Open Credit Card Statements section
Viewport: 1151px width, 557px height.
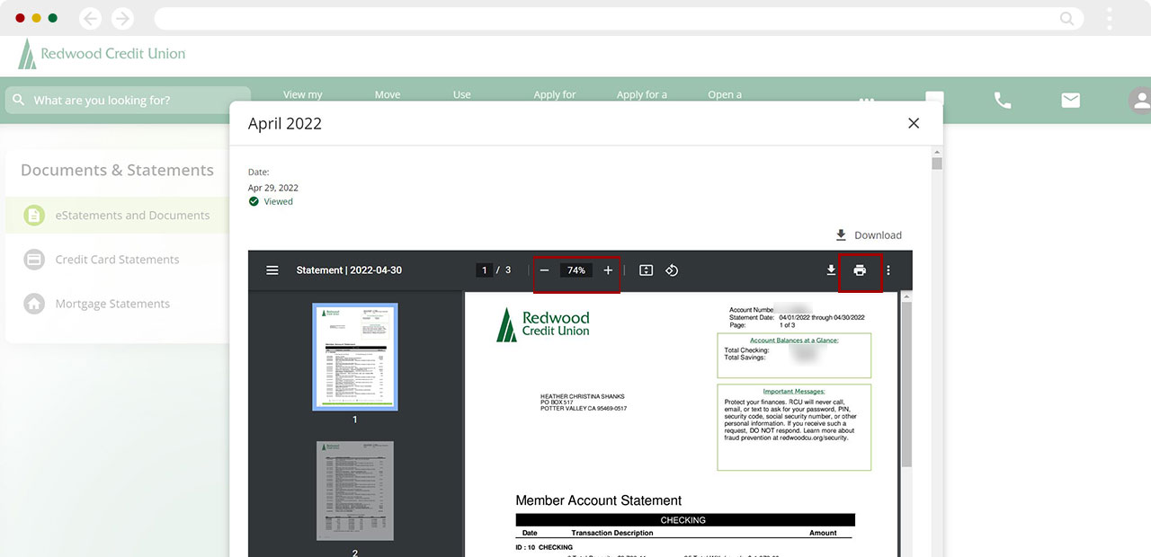coord(118,260)
